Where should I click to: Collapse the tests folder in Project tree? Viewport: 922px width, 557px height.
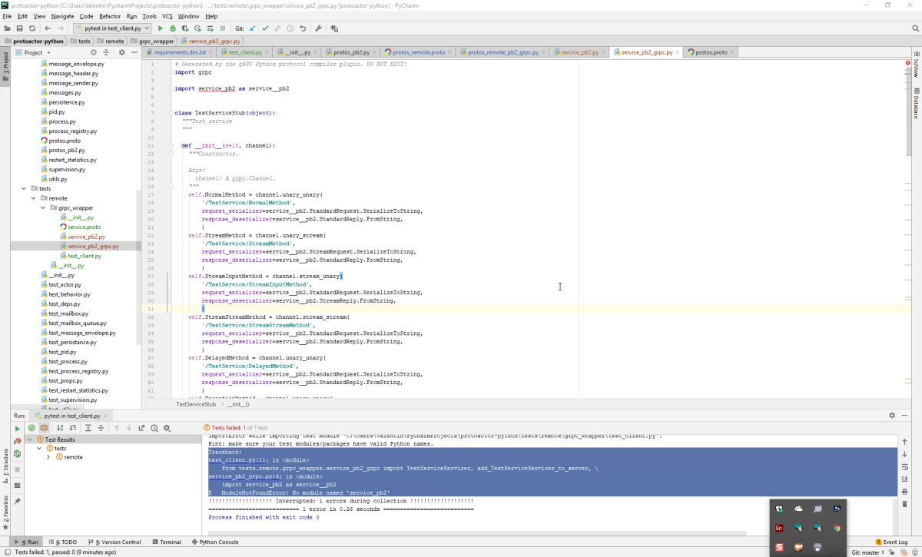click(25, 188)
